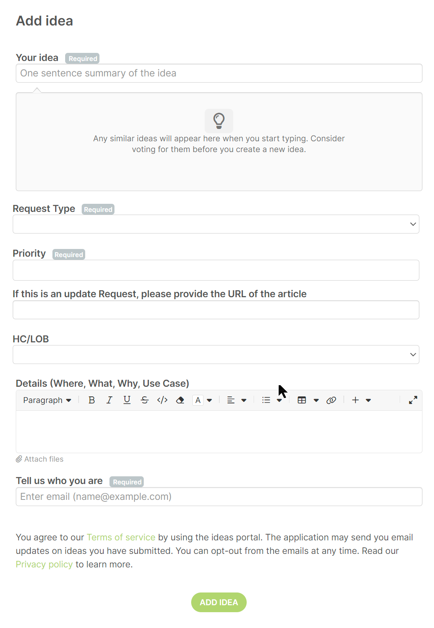
Task: Expand the HC/LOB dropdown
Action: [216, 355]
